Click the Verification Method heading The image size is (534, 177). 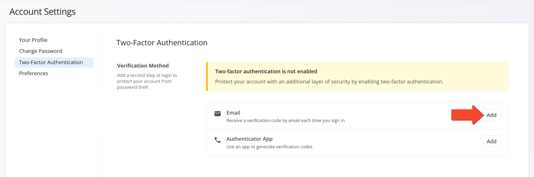tap(143, 66)
